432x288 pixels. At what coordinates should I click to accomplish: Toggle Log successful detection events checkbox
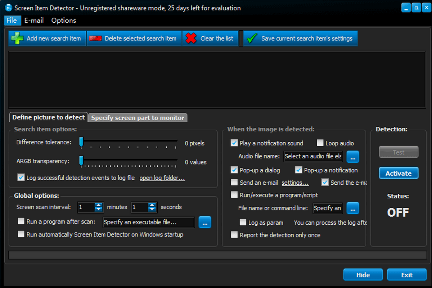21,178
